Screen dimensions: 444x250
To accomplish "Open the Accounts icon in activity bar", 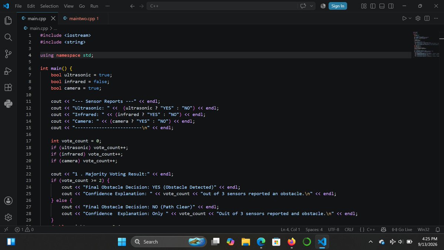I will click(x=8, y=200).
